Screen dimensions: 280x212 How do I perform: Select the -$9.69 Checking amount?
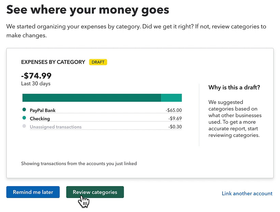pos(175,118)
